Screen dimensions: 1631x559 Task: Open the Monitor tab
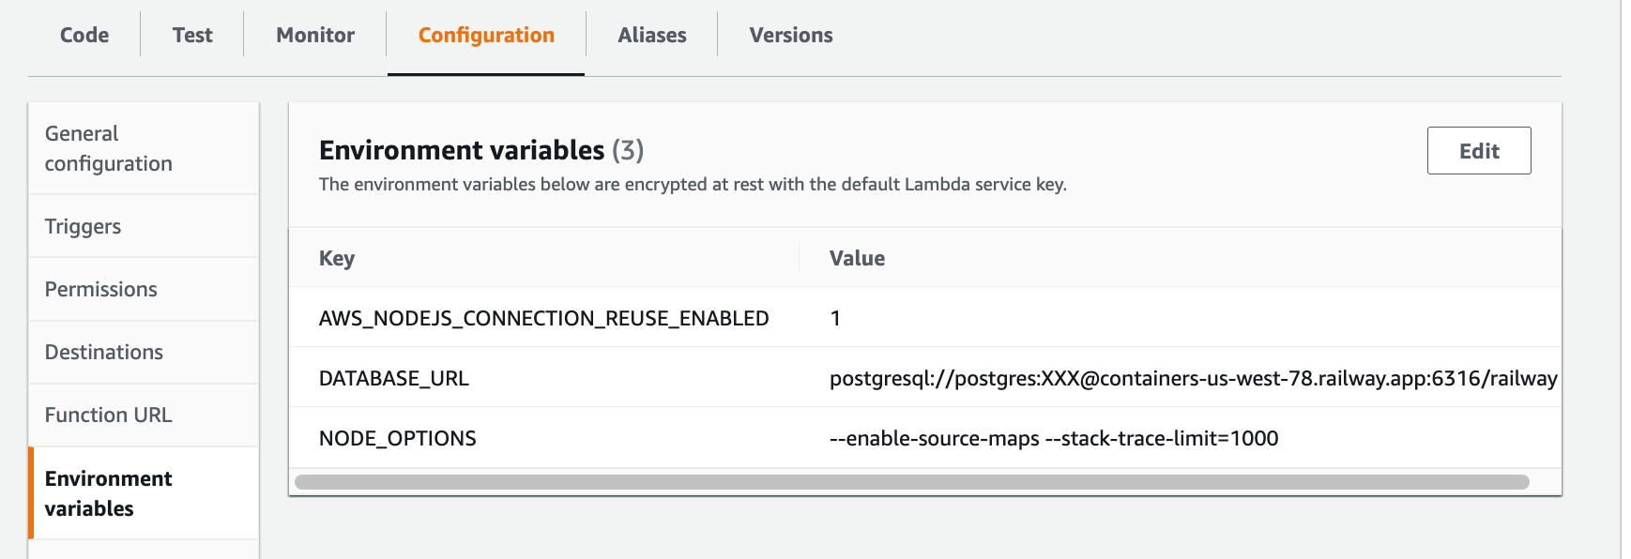315,35
